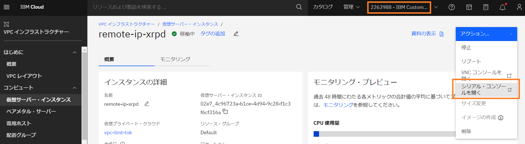Click the sidebar vertical scrollbar
Viewport: 525px width, 144px height.
84,96
